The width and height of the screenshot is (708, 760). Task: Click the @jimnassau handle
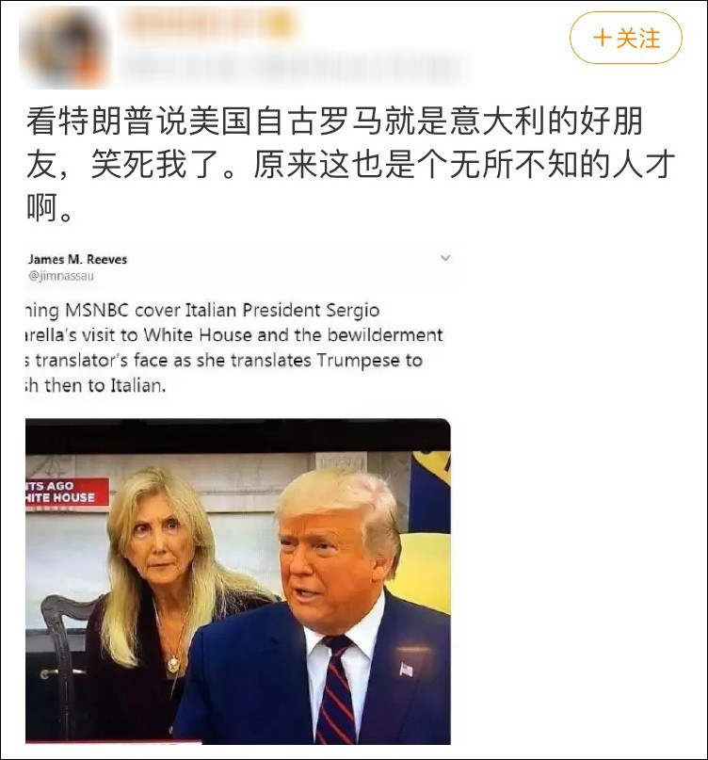point(61,276)
